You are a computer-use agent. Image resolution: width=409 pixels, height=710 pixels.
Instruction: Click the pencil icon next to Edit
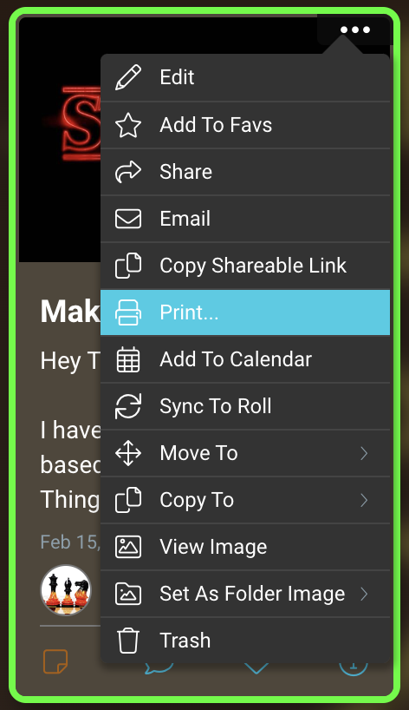point(128,77)
